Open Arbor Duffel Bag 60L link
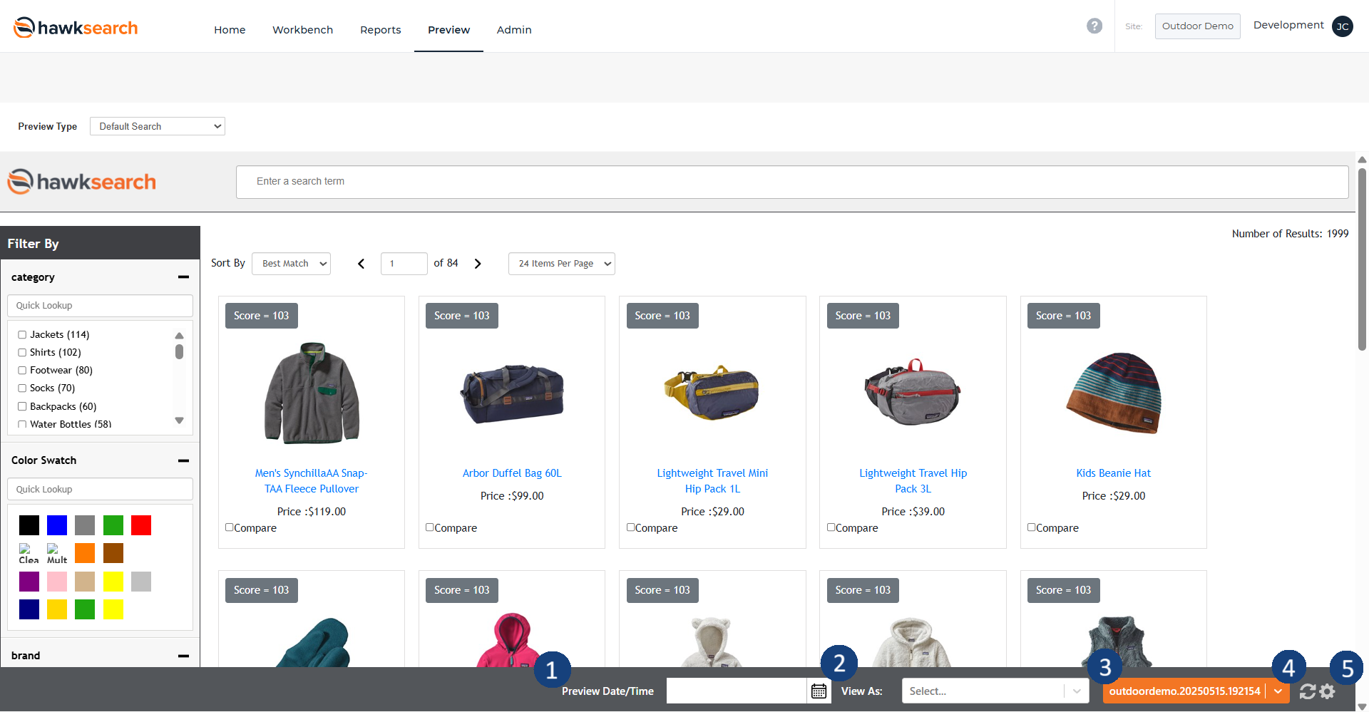 click(512, 473)
